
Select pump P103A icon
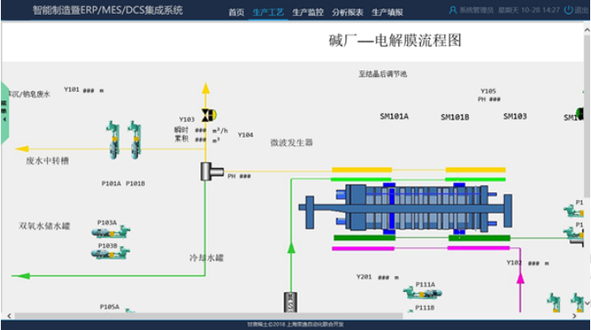[x=111, y=232]
